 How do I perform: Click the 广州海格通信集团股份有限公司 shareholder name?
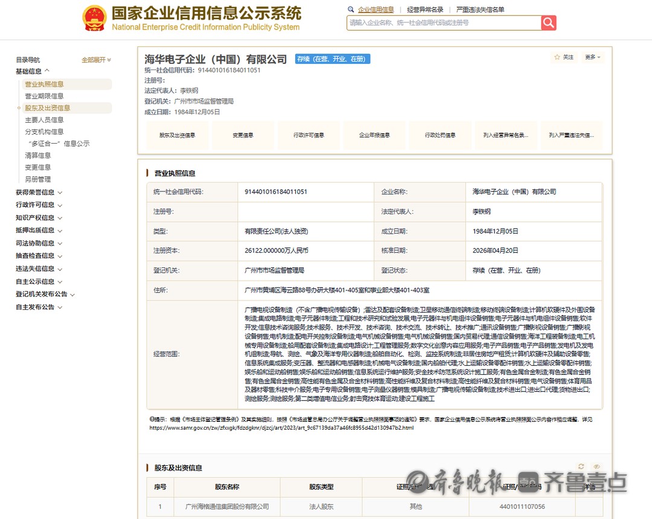click(x=227, y=506)
